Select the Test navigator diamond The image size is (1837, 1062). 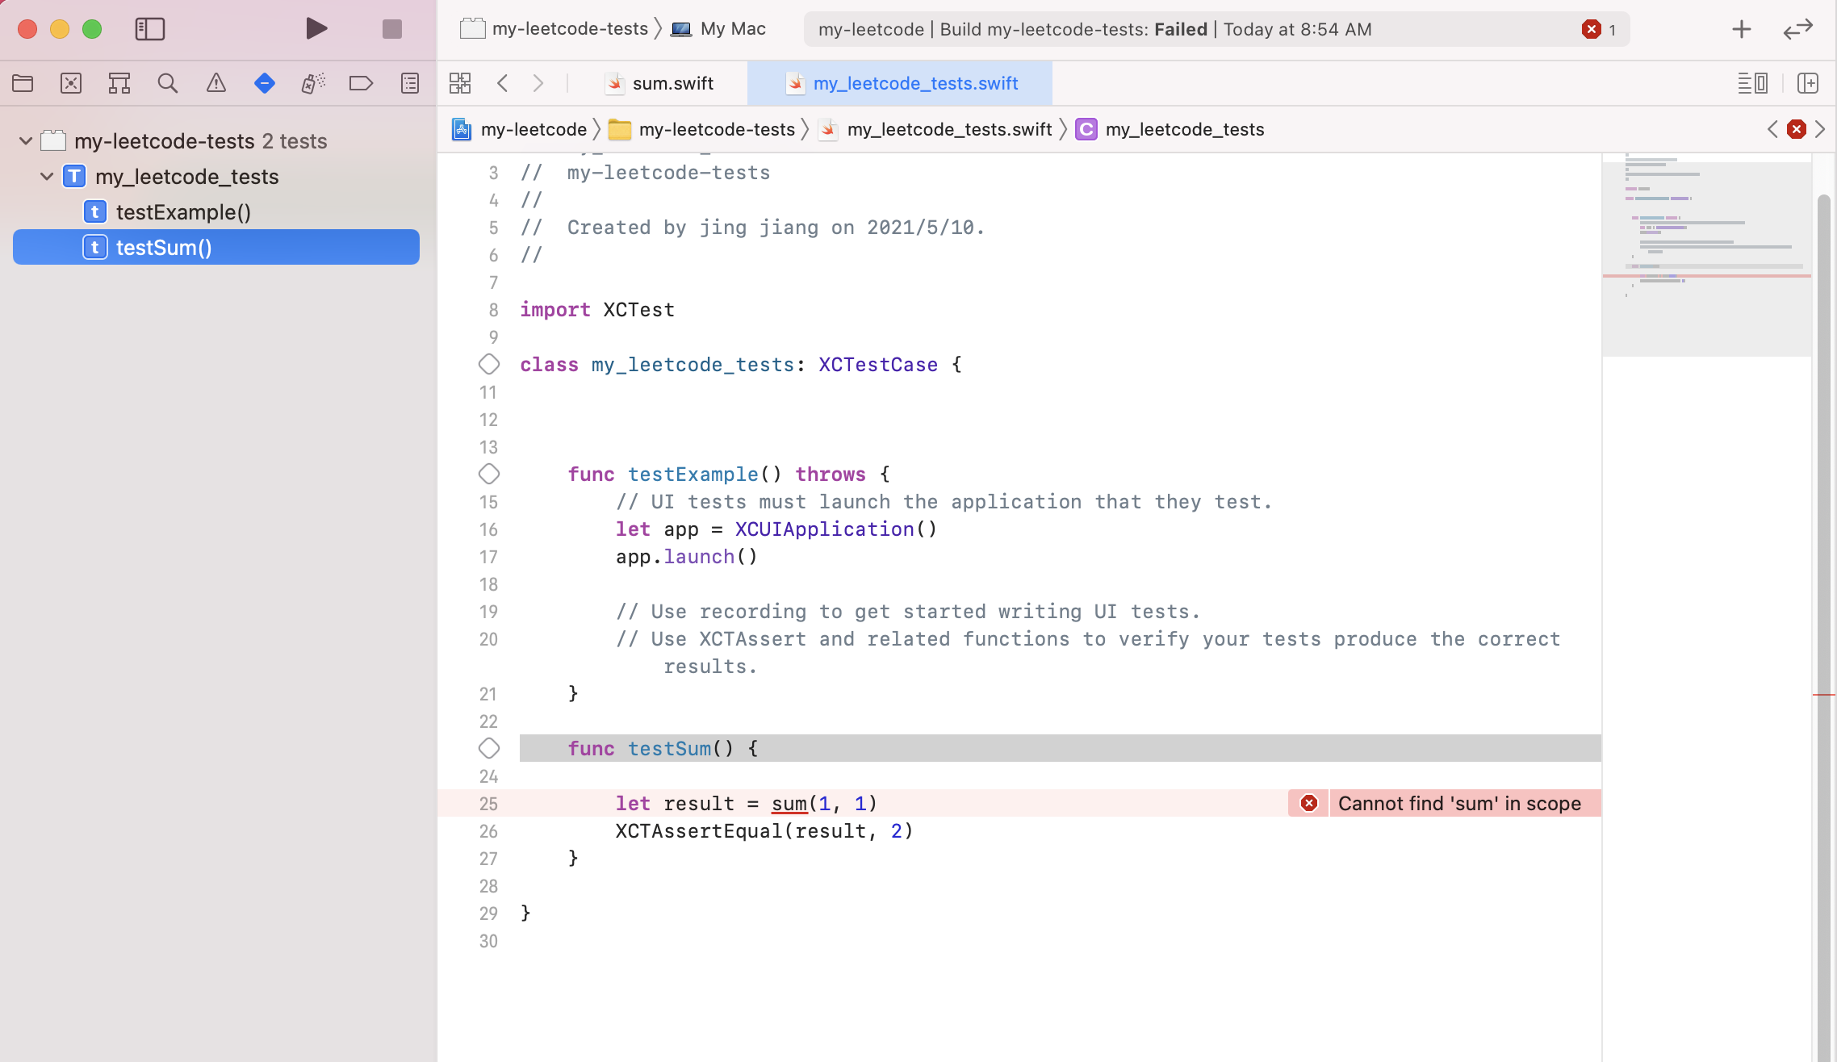pos(265,83)
